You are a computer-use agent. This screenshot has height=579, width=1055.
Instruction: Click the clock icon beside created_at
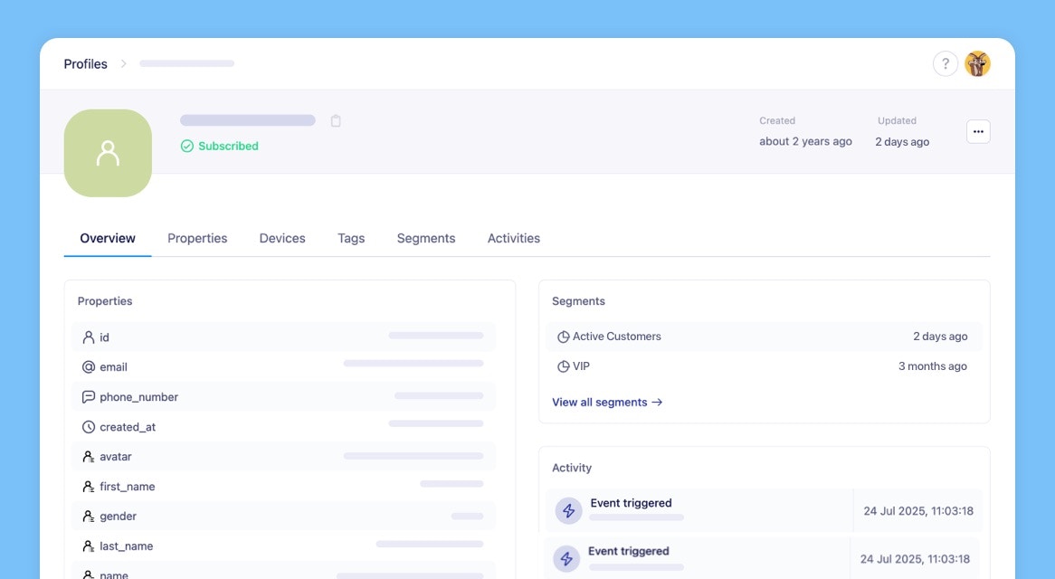(89, 426)
